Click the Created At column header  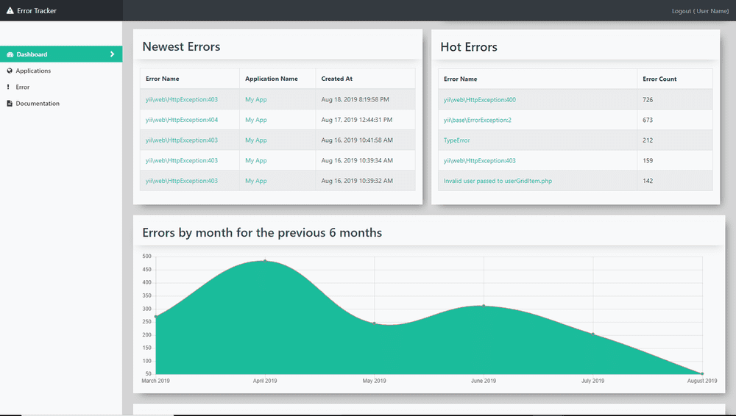336,79
